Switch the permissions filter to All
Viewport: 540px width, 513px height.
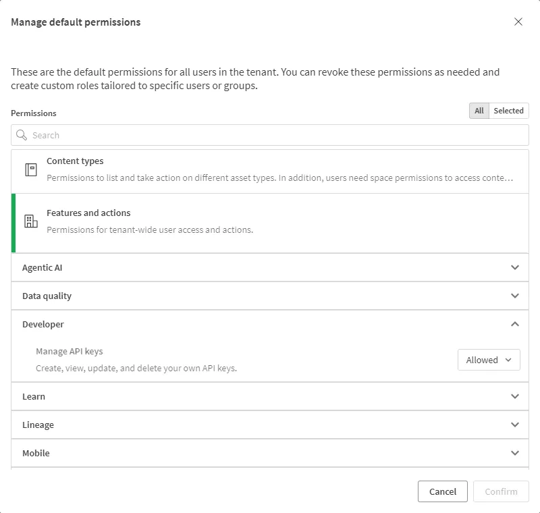tap(479, 111)
